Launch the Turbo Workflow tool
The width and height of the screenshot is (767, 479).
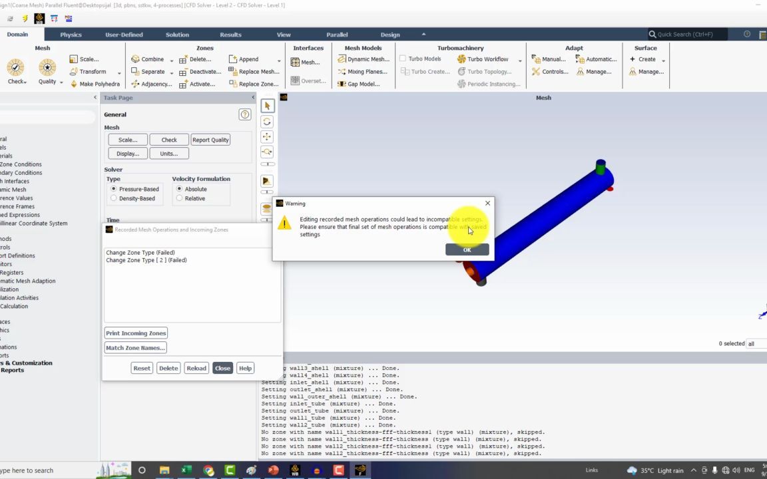(x=487, y=59)
